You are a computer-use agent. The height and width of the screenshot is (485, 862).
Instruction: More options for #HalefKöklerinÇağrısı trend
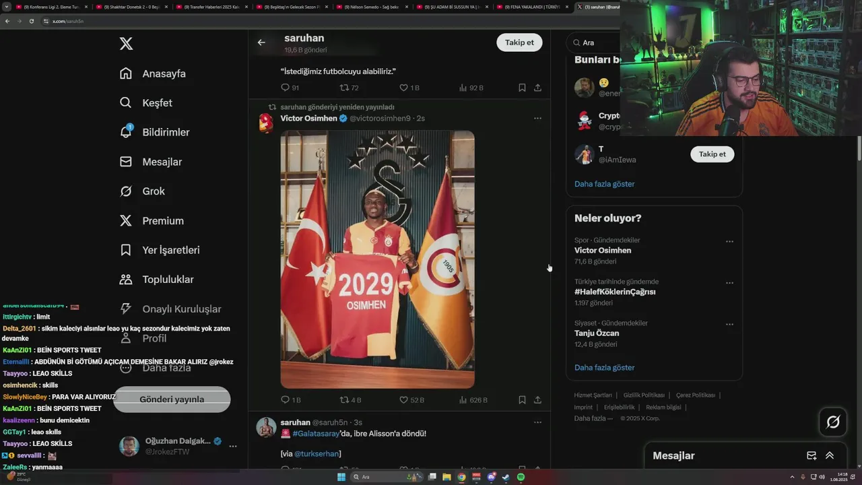[729, 283]
